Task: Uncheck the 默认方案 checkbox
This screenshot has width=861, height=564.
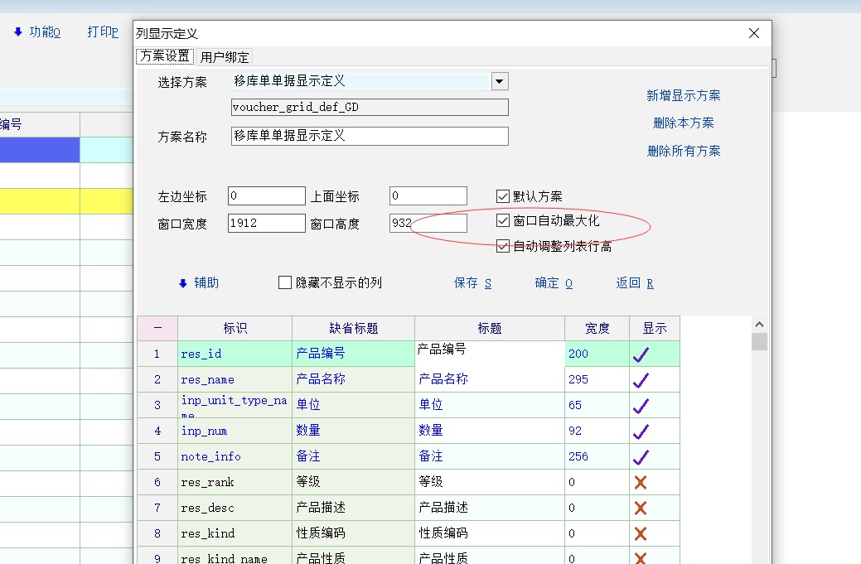Action: click(503, 196)
